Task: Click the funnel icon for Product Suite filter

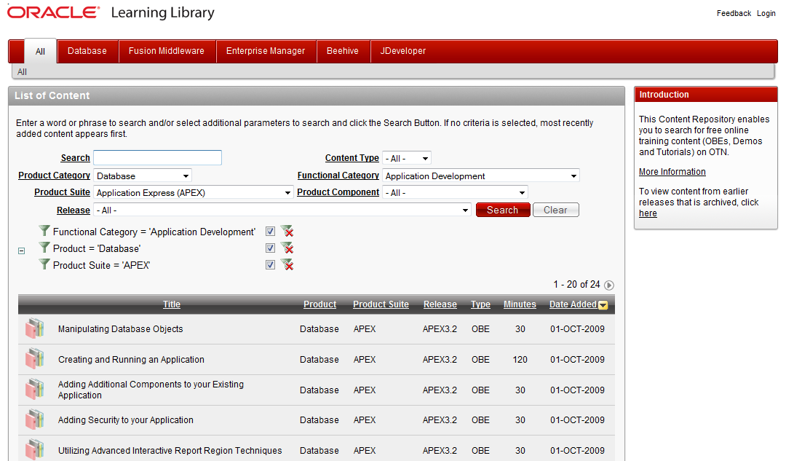Action: click(44, 264)
